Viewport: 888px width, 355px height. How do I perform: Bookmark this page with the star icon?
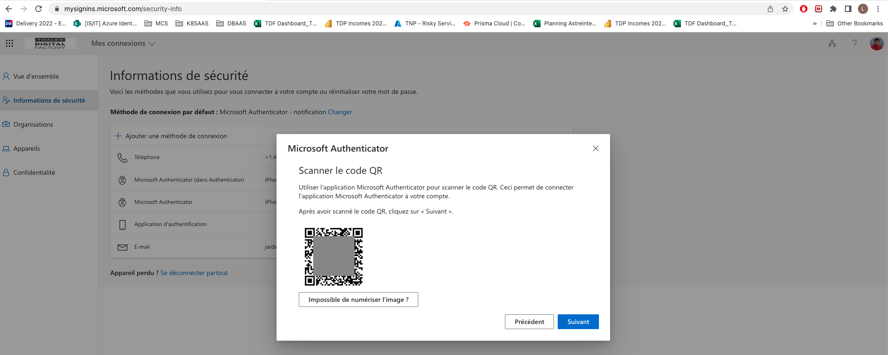[x=785, y=9]
